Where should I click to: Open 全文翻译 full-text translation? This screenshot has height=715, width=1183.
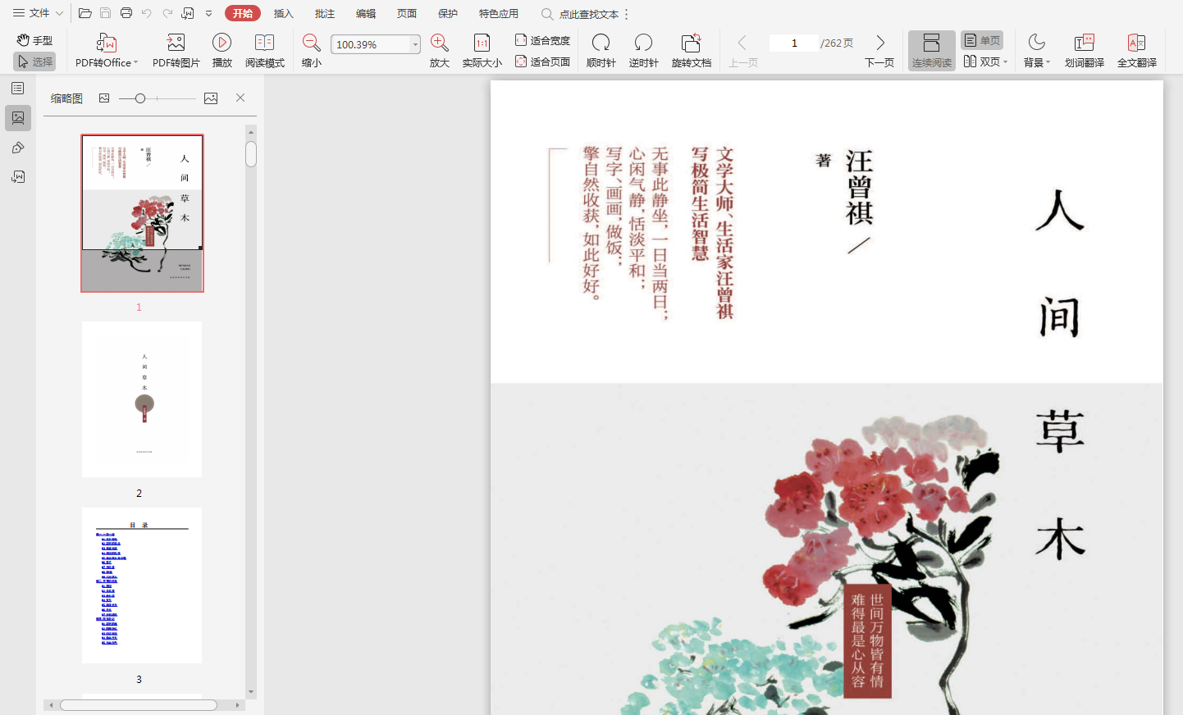(1136, 43)
